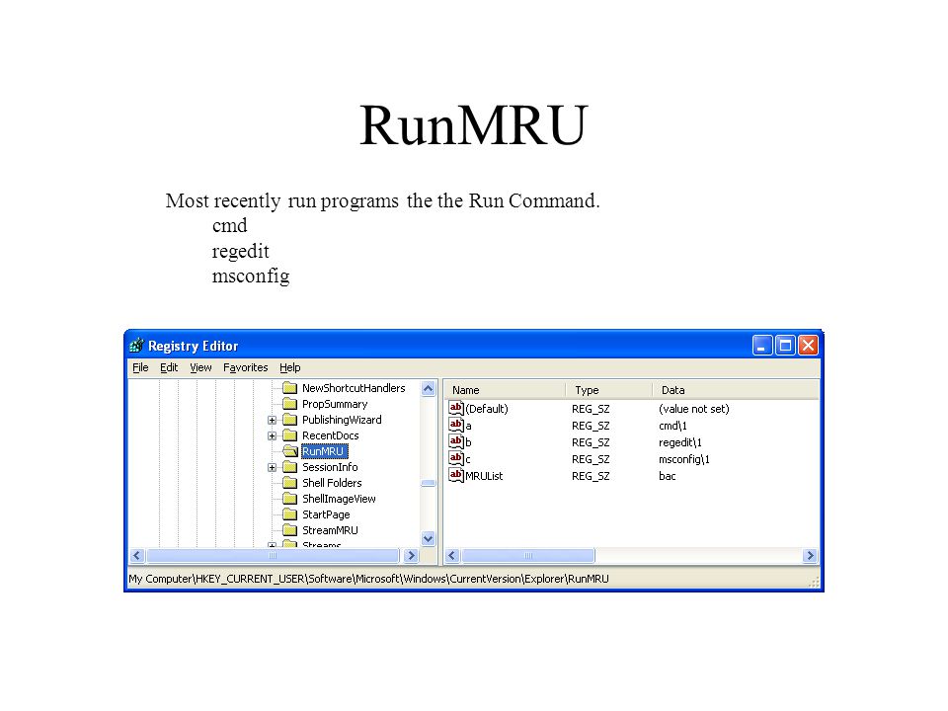Click values pane scroll left arrow

452,555
